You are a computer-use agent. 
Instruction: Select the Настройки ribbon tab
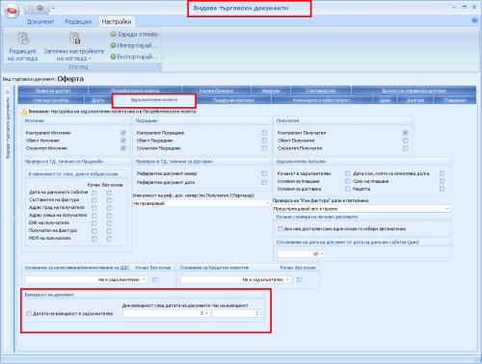coord(117,22)
